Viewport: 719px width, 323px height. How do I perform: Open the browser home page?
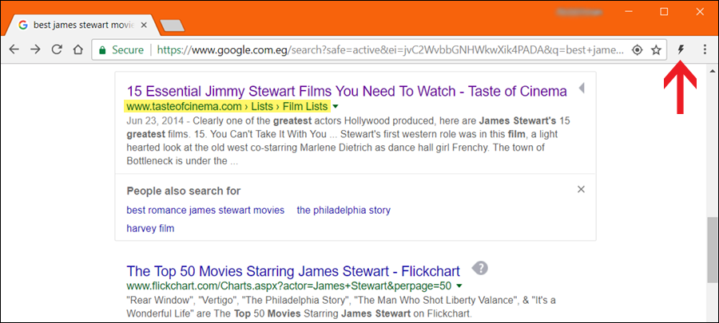78,49
